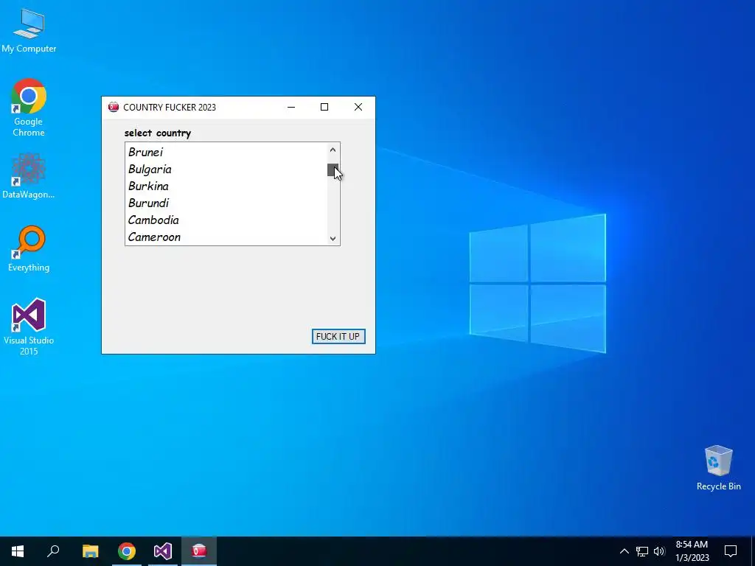Viewport: 755px width, 566px height.
Task: Open network status tray icon
Action: click(642, 551)
